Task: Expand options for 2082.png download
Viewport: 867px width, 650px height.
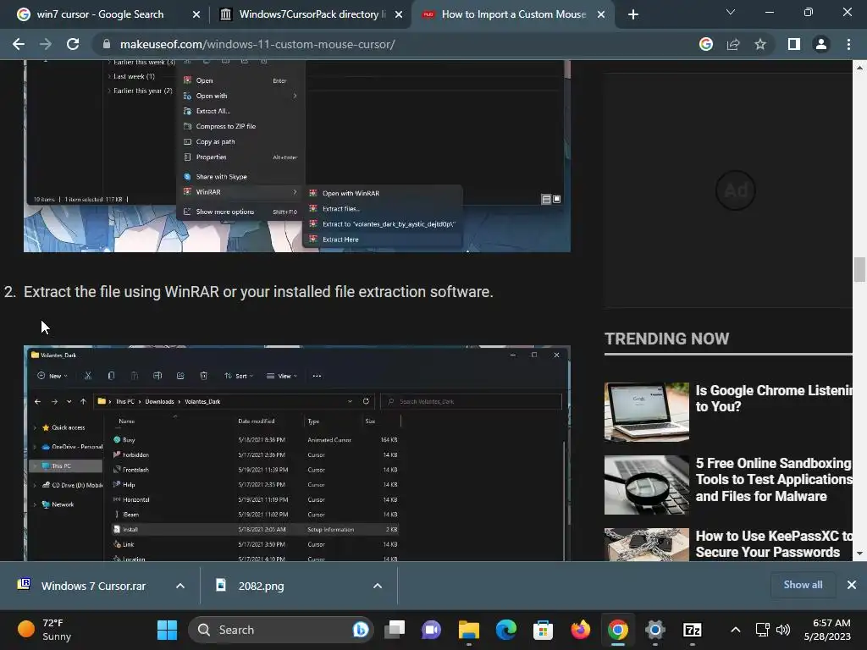Action: point(378,586)
